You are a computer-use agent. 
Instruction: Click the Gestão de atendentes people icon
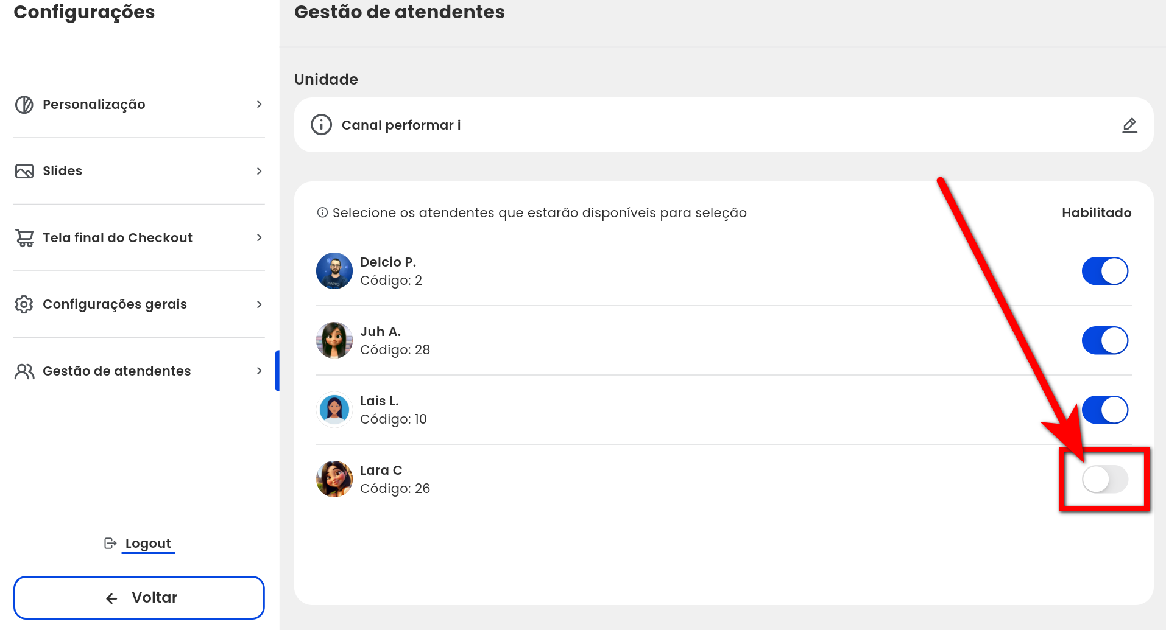coord(24,371)
